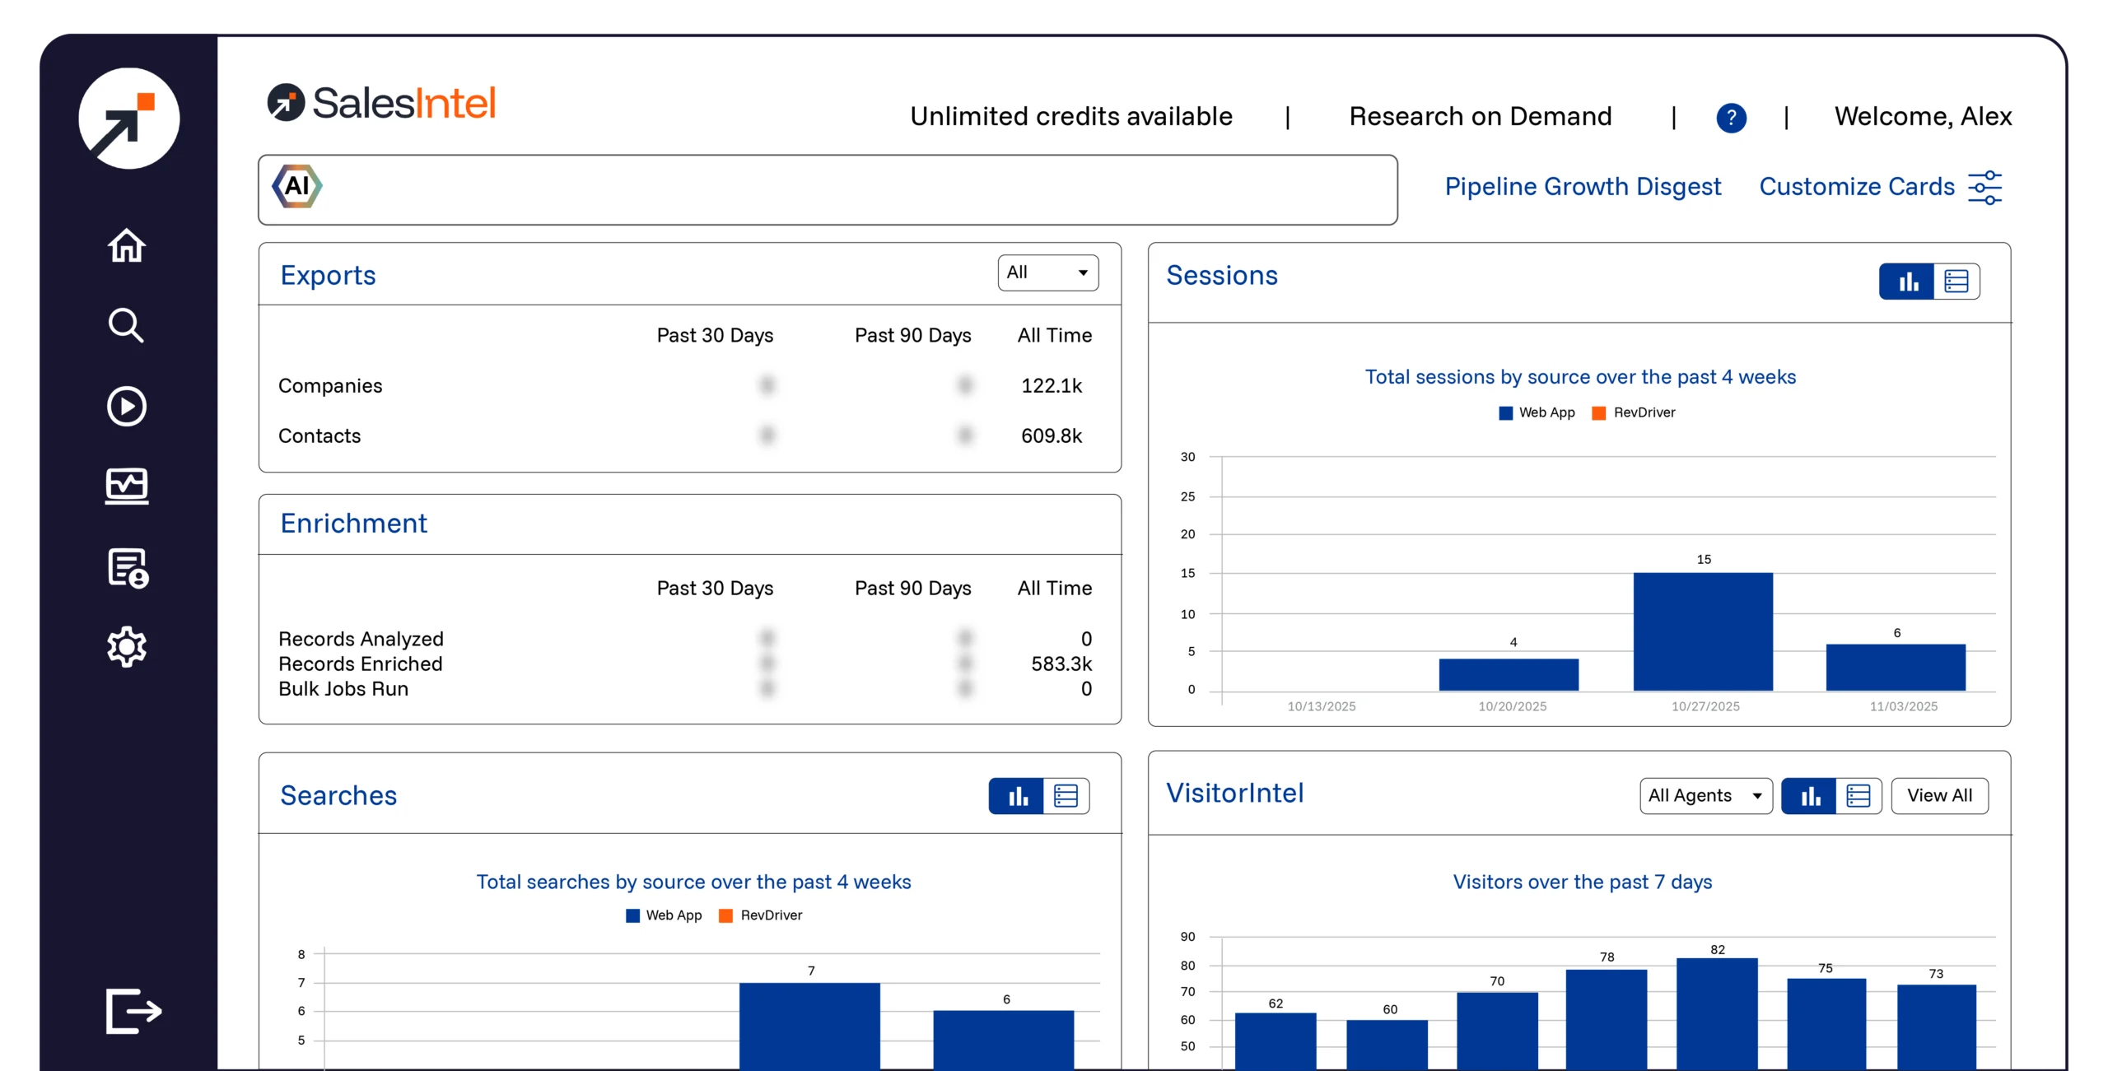
Task: Click the VisitorIntel bar labeled 75
Action: 1826,1024
